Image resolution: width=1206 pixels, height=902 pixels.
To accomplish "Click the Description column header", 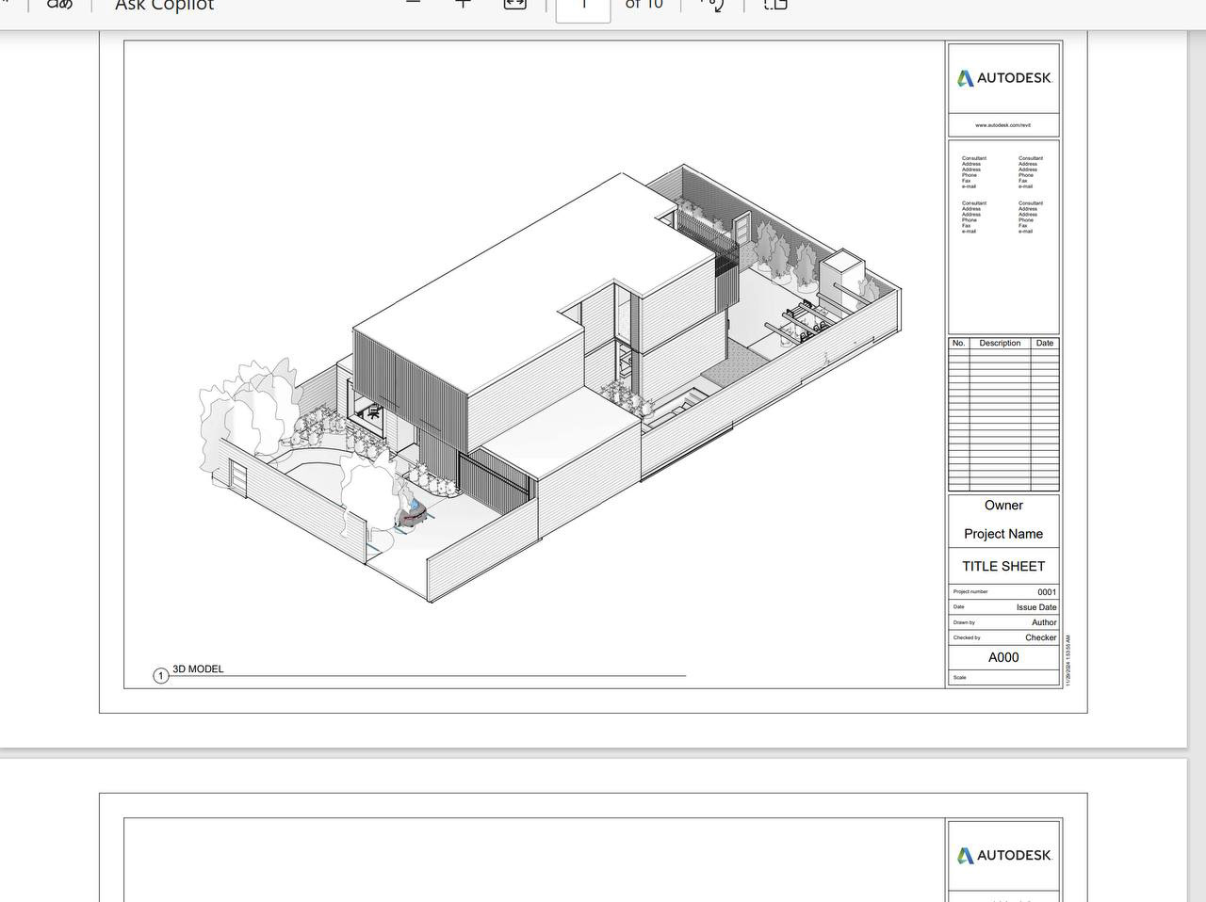I will (x=1000, y=343).
